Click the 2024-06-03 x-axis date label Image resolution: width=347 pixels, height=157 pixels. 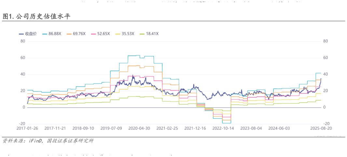[279, 128]
